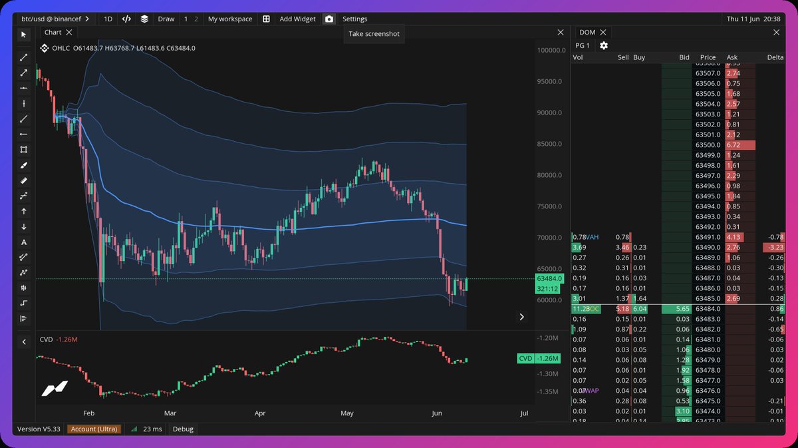798x448 pixels.
Task: Select the ruler measure tool
Action: pos(24,180)
